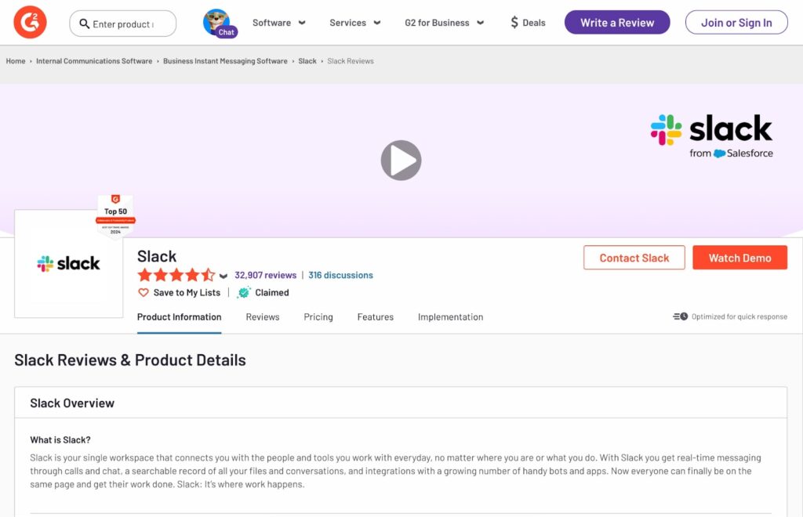This screenshot has width=803, height=517.
Task: Click the Watch Demo button
Action: pyautogui.click(x=740, y=258)
